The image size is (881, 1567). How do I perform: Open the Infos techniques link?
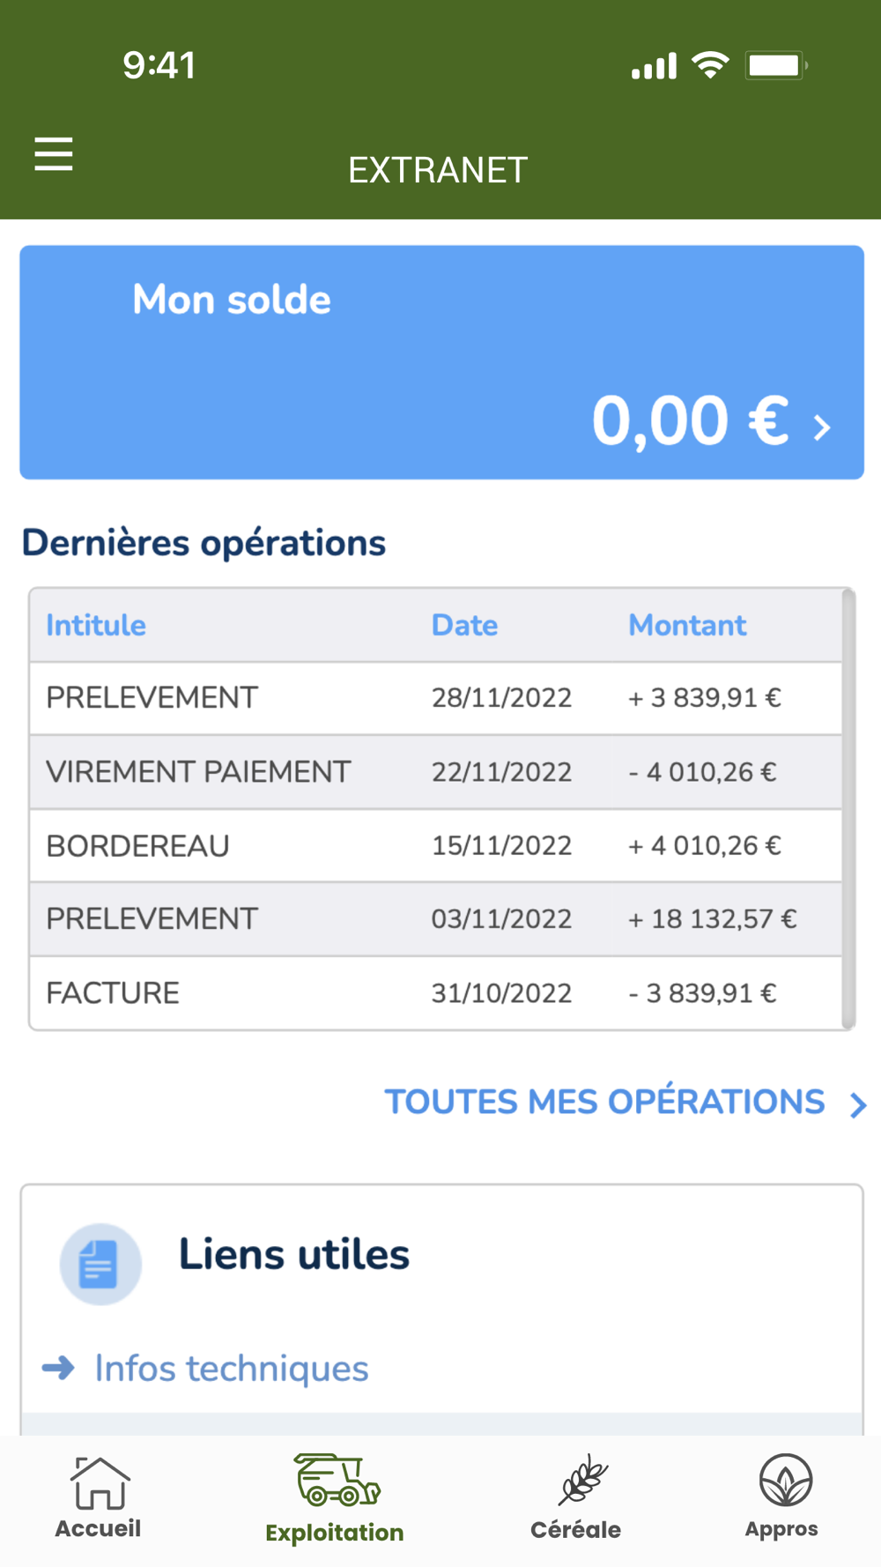tap(232, 1369)
